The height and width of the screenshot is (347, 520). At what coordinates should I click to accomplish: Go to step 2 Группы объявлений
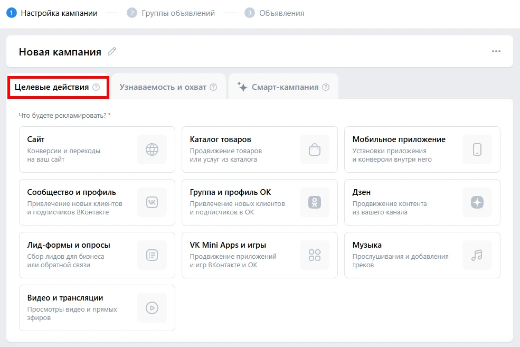(171, 13)
